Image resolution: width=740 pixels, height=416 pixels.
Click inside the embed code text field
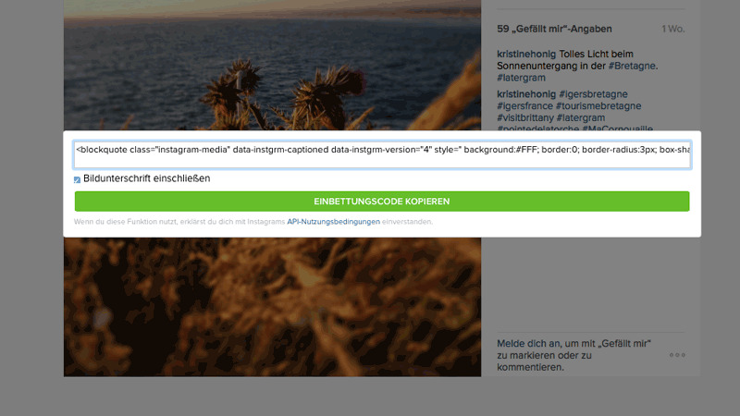pyautogui.click(x=381, y=154)
